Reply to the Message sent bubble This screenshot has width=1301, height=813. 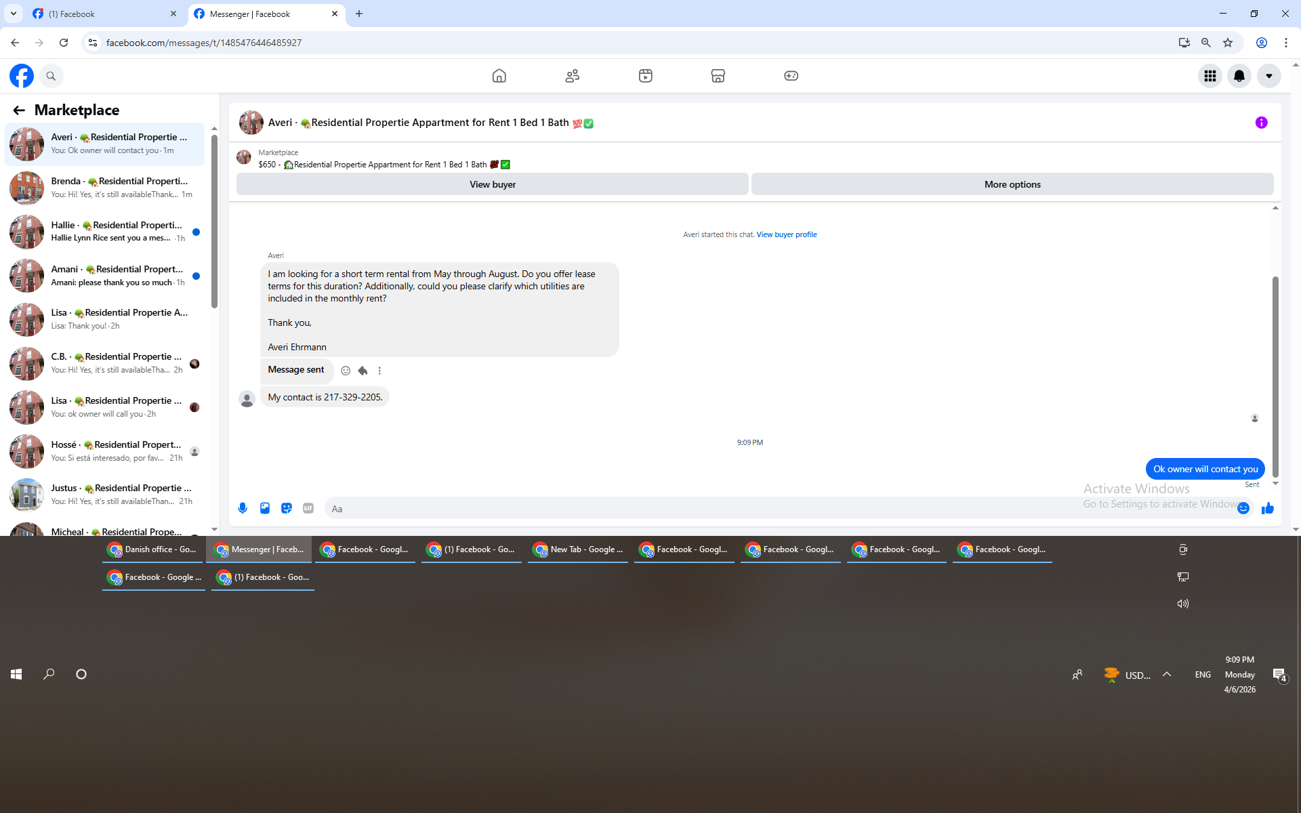click(363, 371)
